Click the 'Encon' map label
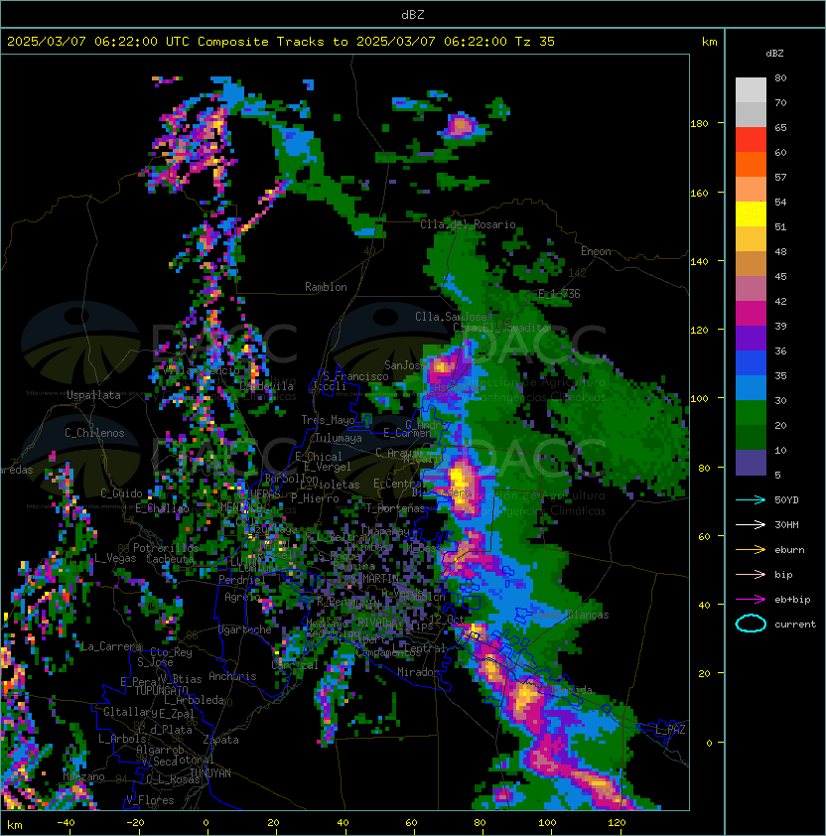The image size is (826, 836). pyautogui.click(x=596, y=251)
